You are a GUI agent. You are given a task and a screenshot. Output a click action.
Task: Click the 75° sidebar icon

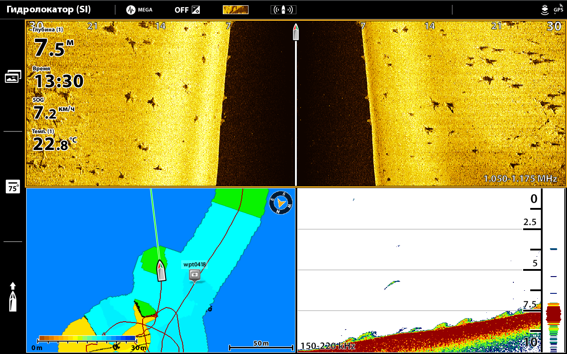[x=13, y=187]
